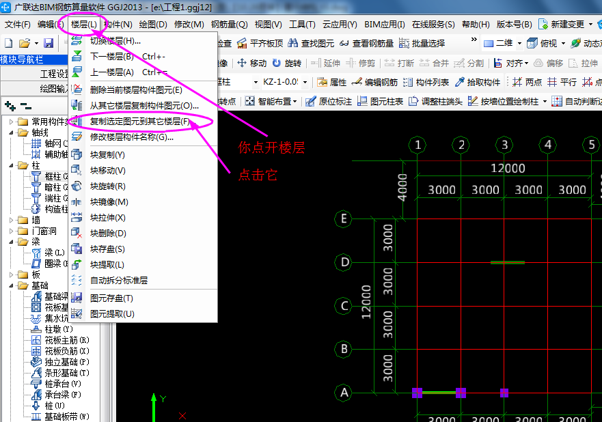The width and height of the screenshot is (602, 422).
Task: Click the expand-all plus icon in navigator
Action: pyautogui.click(x=10, y=105)
